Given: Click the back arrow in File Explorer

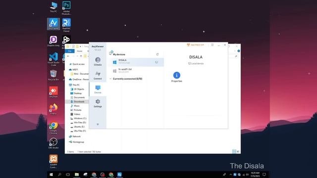Looking at the screenshot, I should 68,56.
